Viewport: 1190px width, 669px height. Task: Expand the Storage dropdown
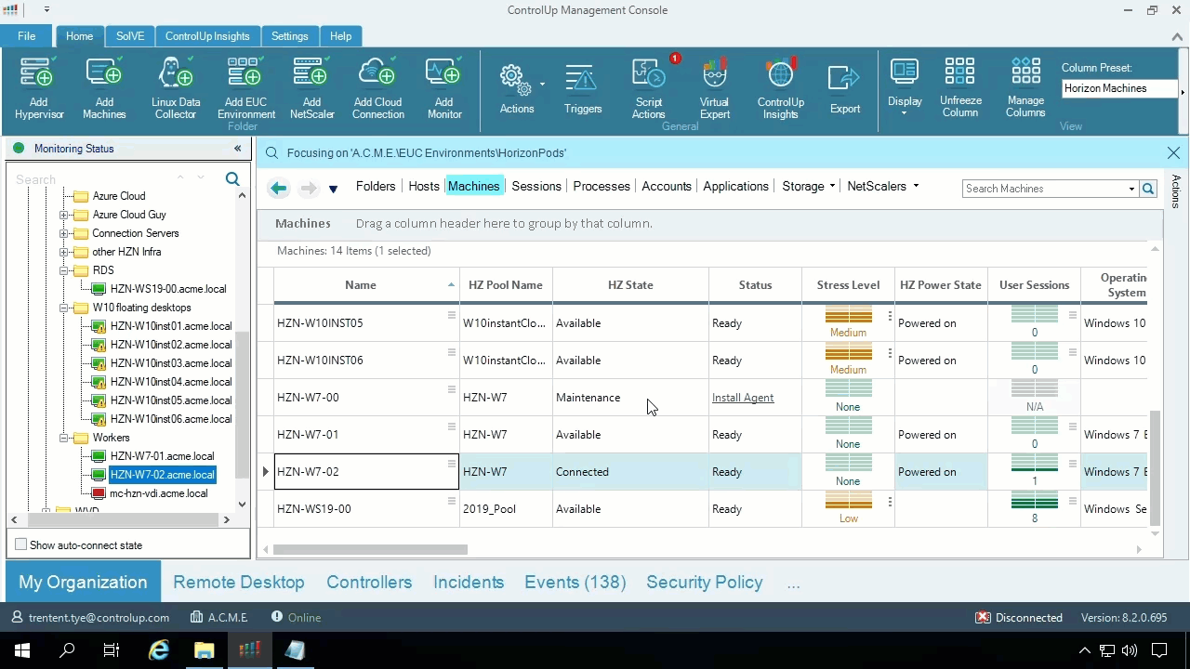pyautogui.click(x=832, y=187)
